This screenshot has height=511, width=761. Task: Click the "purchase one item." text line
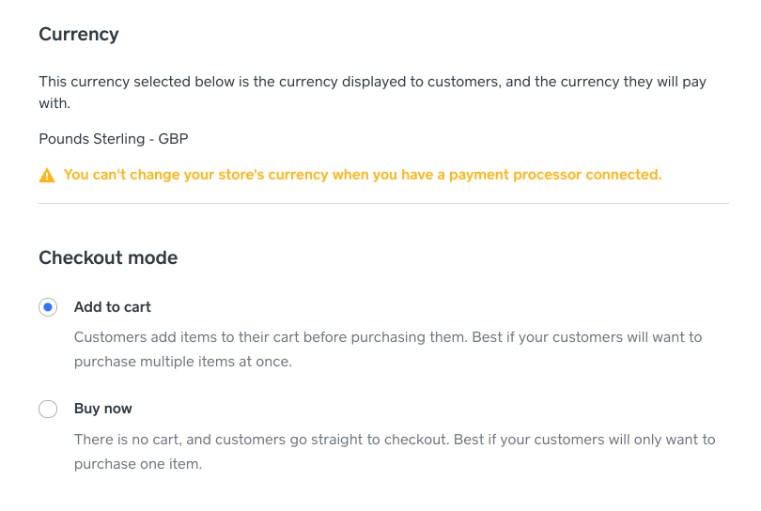point(138,464)
